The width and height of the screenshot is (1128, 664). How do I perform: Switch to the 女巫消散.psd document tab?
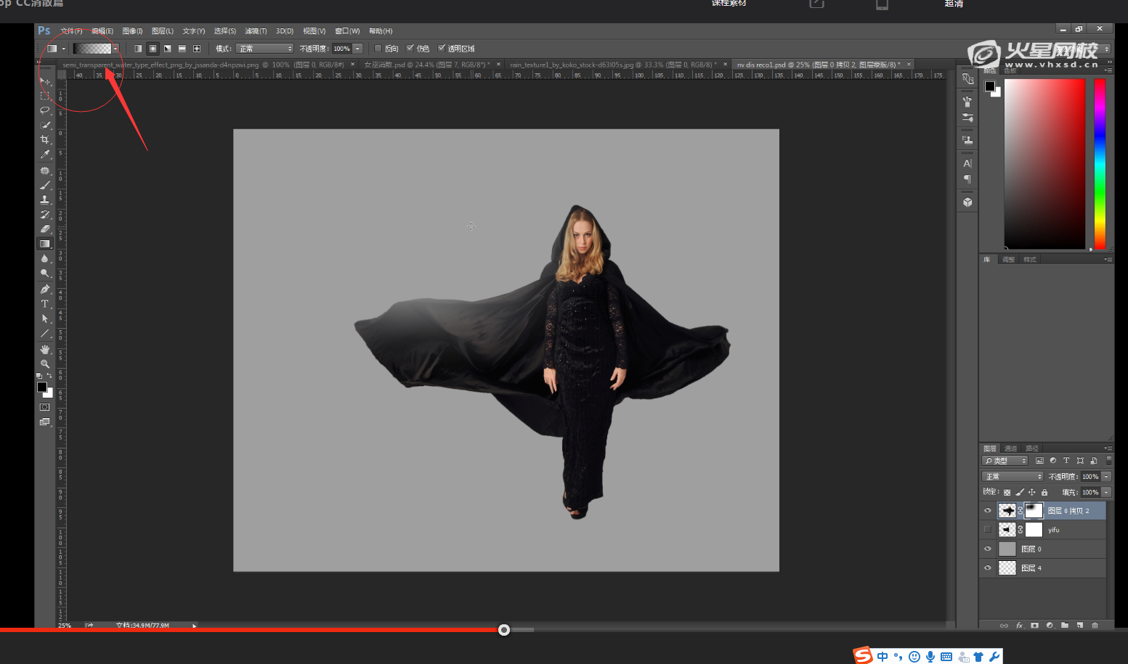tap(426, 65)
